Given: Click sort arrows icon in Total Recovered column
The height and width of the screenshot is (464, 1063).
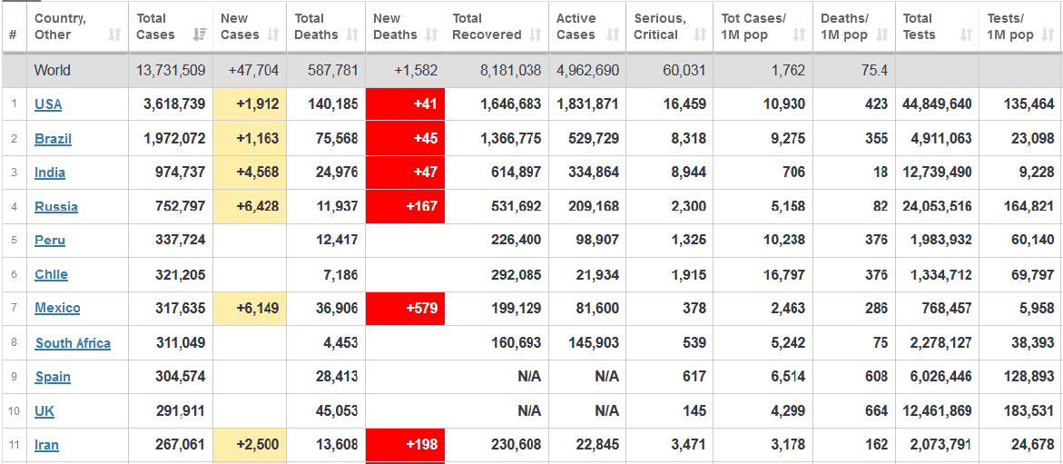Looking at the screenshot, I should [x=536, y=35].
